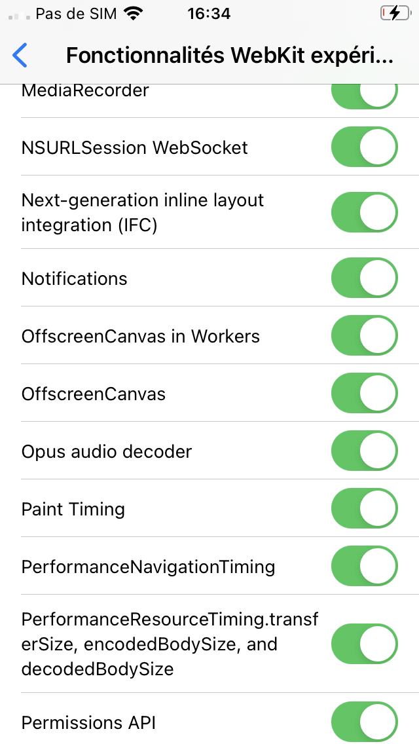Disable NSURLSession WebSocket toggle
The height and width of the screenshot is (744, 419).
click(x=365, y=147)
